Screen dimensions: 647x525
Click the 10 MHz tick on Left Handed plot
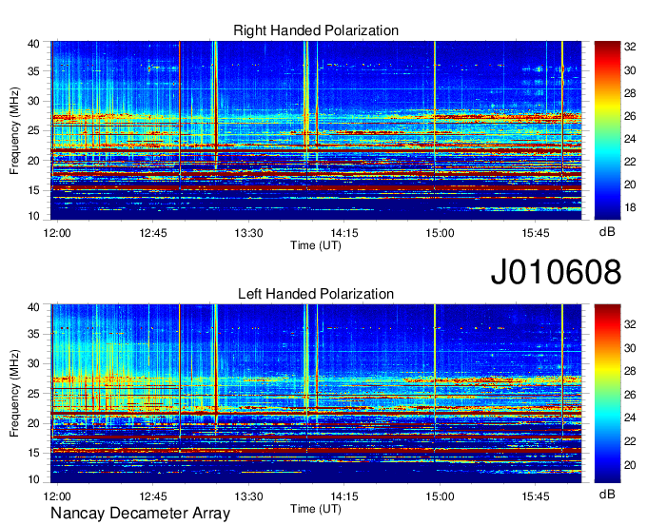(x=33, y=479)
